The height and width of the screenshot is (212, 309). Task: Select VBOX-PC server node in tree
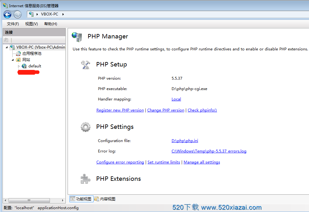(x=40, y=47)
